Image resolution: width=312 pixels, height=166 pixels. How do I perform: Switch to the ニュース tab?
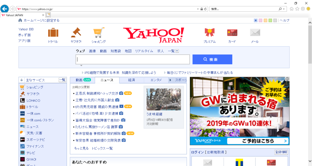tap(107, 80)
